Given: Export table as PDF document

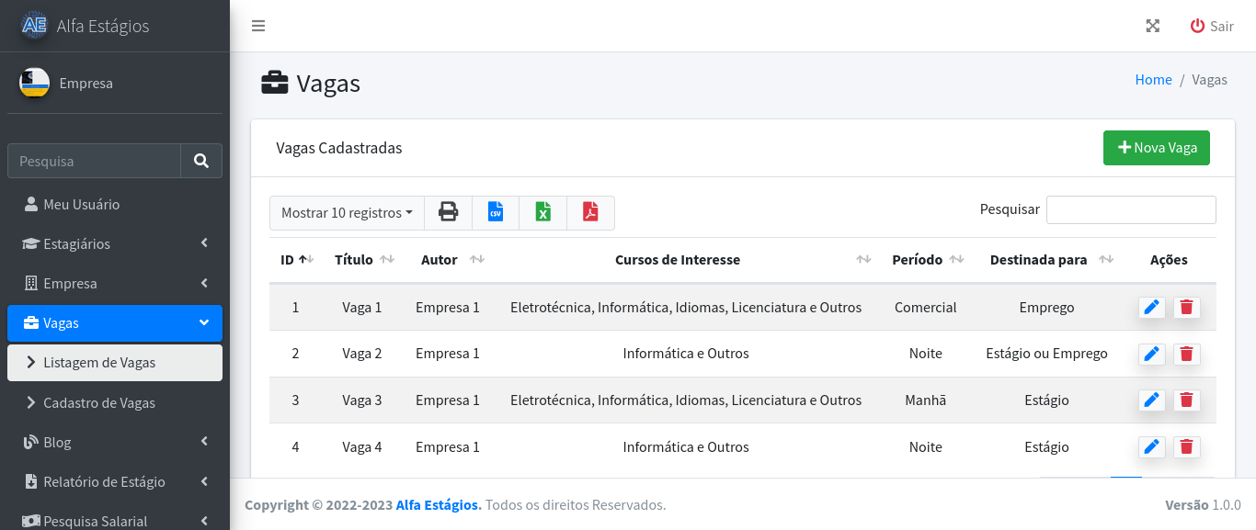Looking at the screenshot, I should [x=590, y=212].
